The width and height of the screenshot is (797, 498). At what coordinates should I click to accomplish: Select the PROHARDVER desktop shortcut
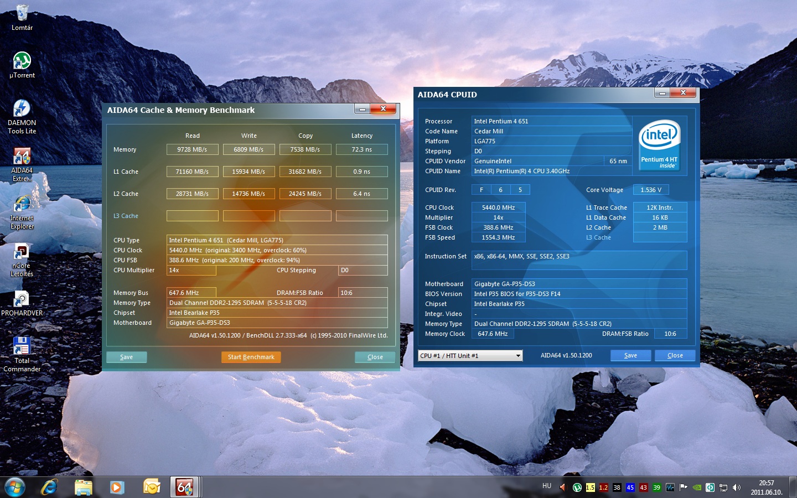[22, 303]
